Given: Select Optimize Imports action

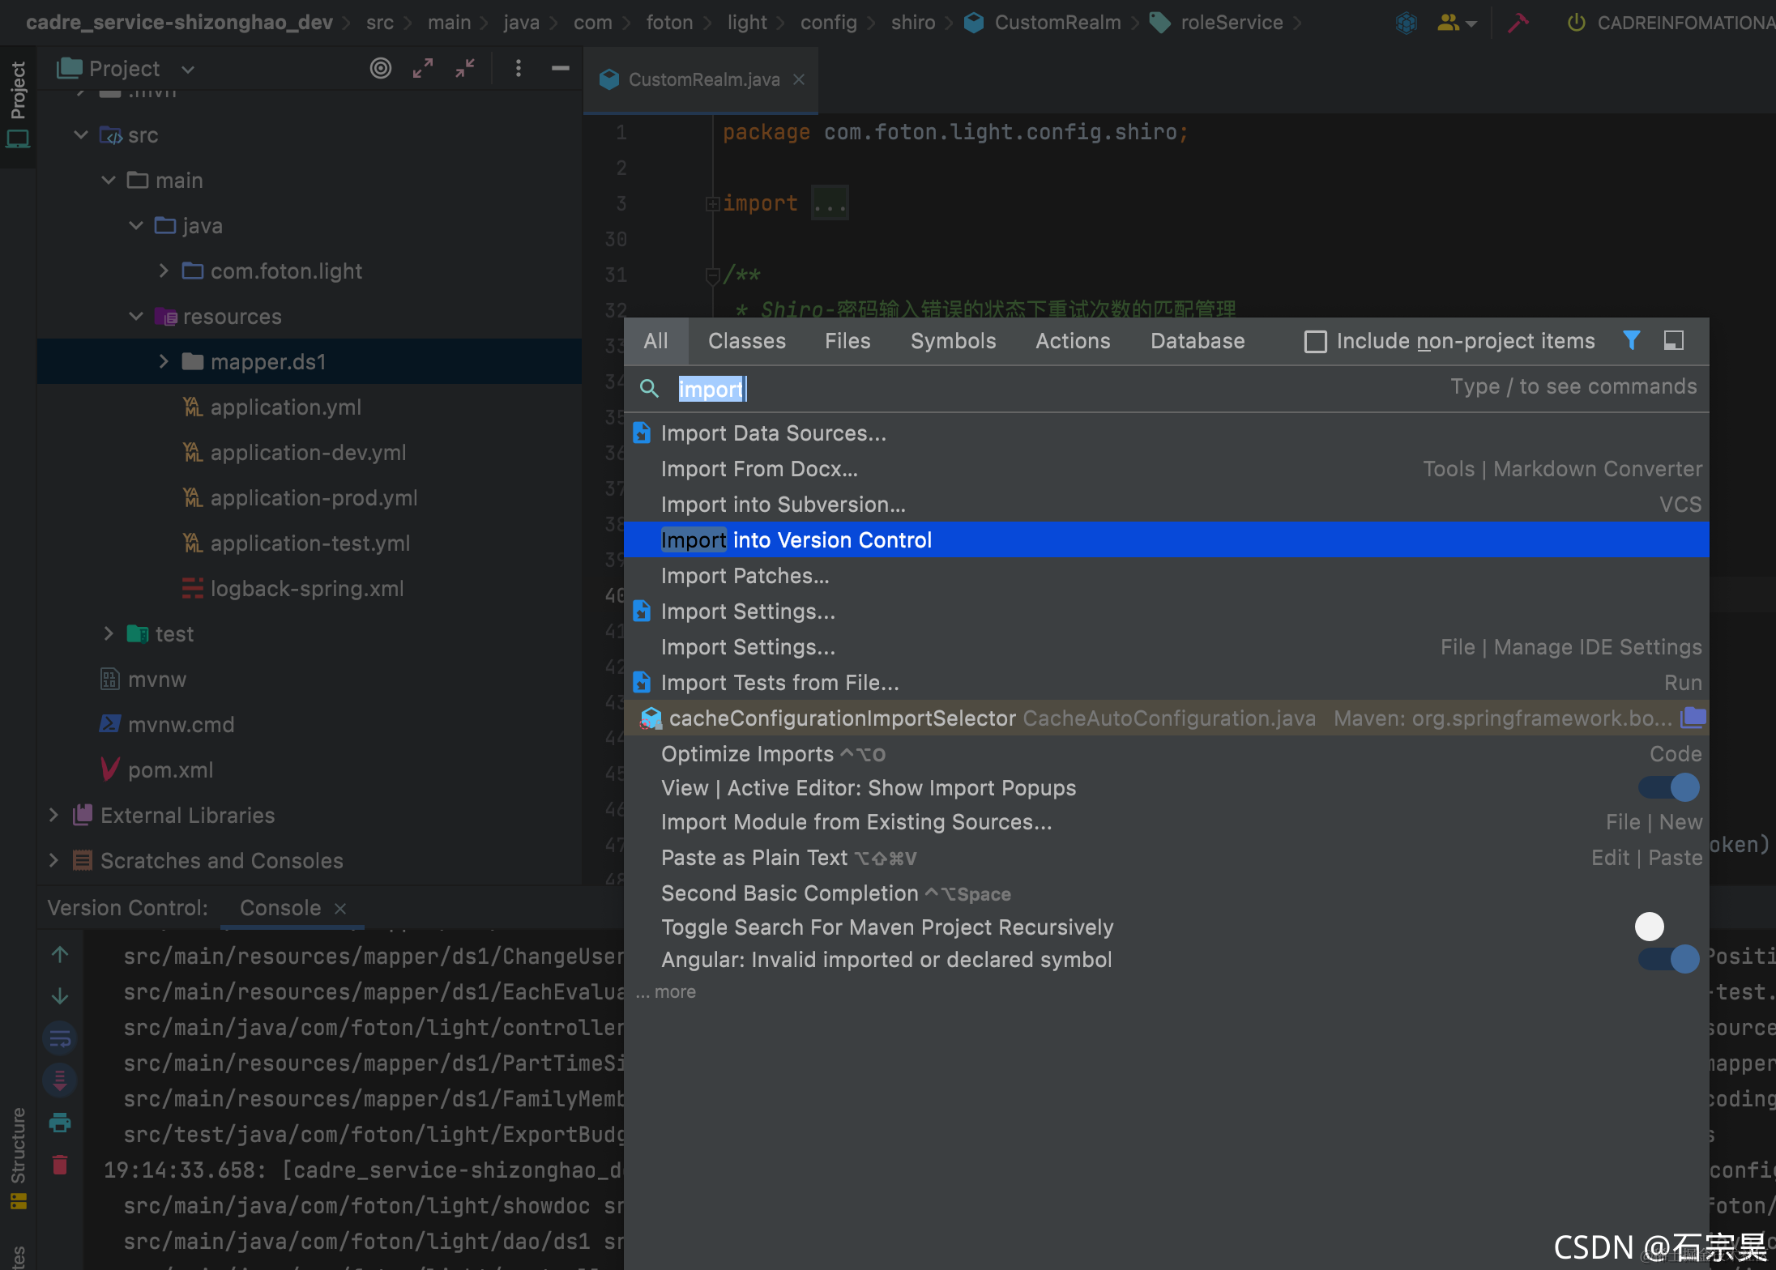Looking at the screenshot, I should pos(1166,754).
